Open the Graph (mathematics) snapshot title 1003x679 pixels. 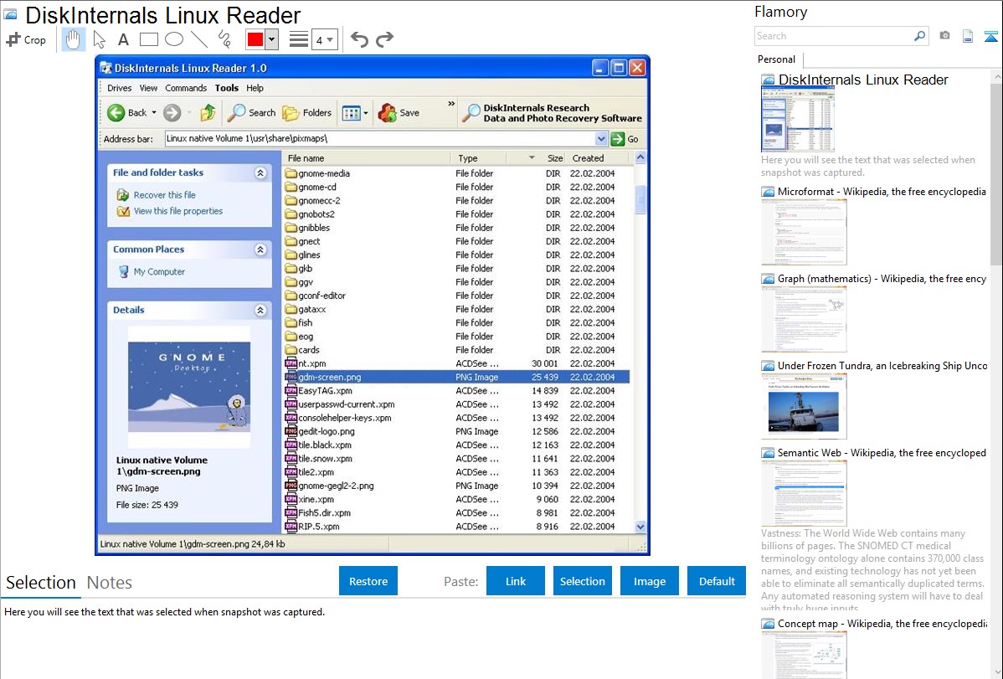click(x=882, y=279)
